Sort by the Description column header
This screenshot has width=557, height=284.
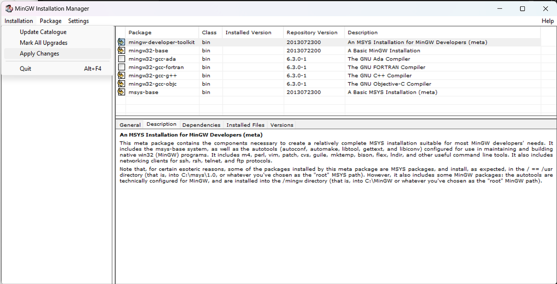coord(442,32)
